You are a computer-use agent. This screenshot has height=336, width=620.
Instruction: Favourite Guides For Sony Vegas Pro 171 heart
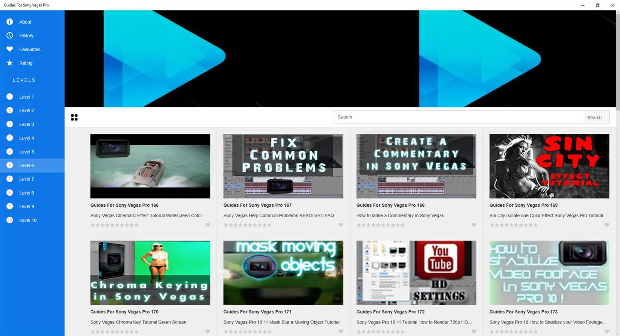(x=341, y=332)
